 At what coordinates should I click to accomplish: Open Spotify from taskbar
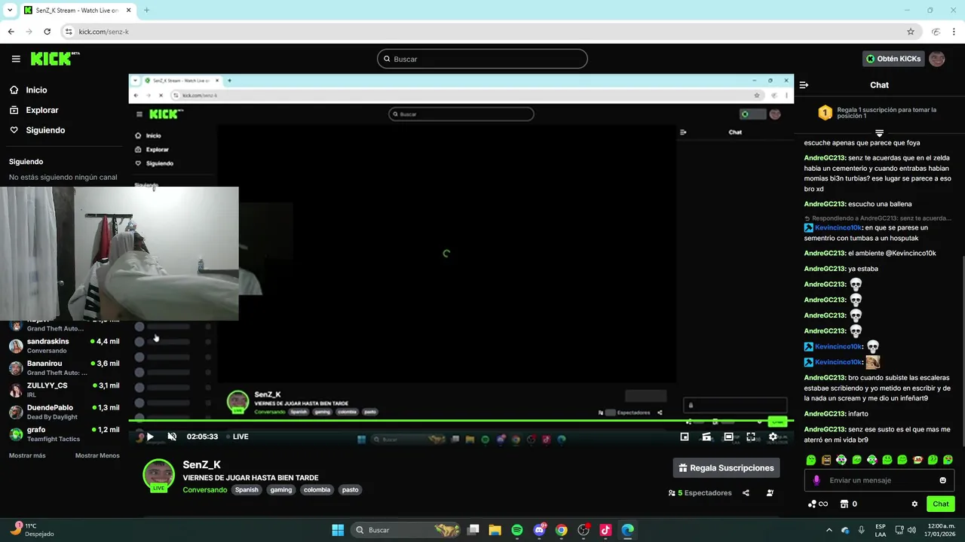tap(516, 530)
